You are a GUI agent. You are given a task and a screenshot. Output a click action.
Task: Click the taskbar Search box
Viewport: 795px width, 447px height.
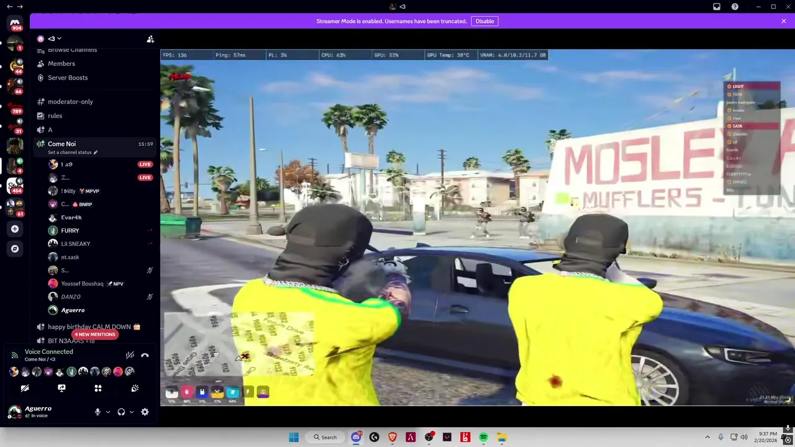coord(325,437)
